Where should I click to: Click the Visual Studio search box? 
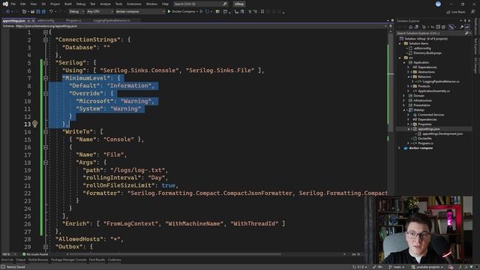tap(200, 4)
